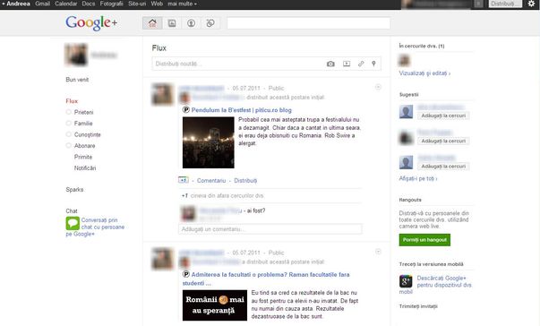The width and height of the screenshot is (540, 326).
Task: Open 'Românii mai au speranță' thumbnail
Action: click(215, 305)
